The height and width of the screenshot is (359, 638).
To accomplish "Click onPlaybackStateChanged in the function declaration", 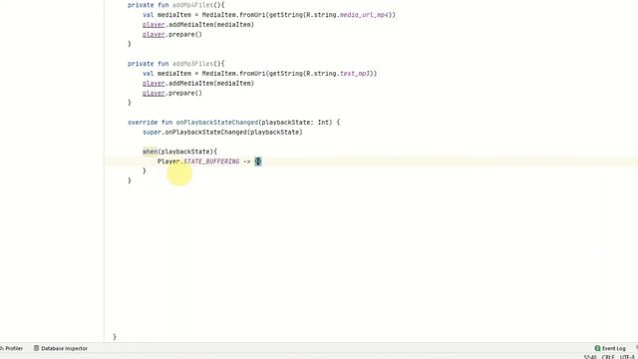I will pos(217,122).
